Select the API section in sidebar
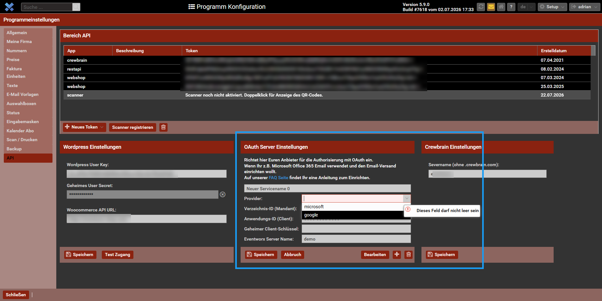Image resolution: width=602 pixels, height=301 pixels. tap(28, 158)
